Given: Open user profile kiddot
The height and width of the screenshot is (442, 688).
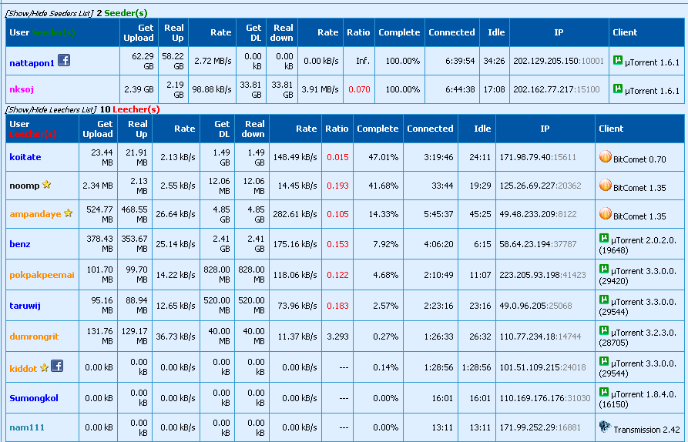Looking at the screenshot, I should [x=23, y=369].
